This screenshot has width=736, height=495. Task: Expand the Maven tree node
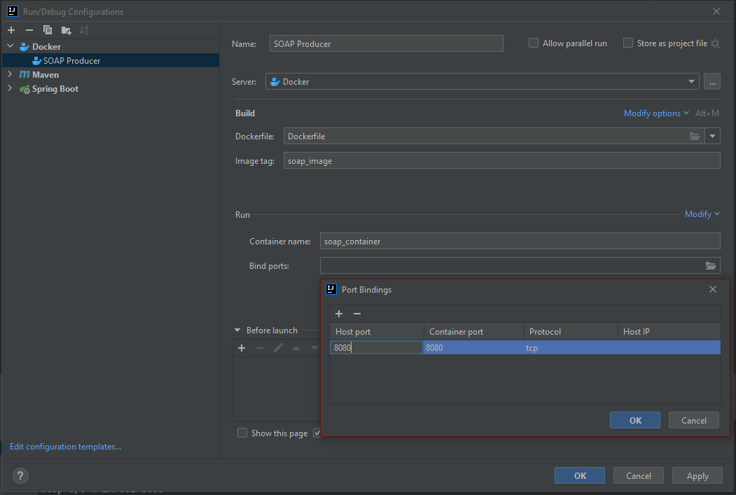click(11, 74)
